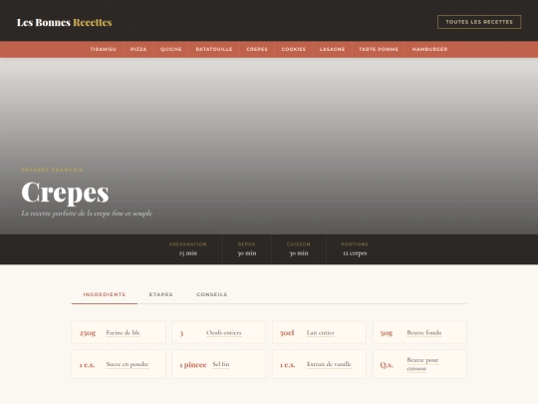This screenshot has height=404, width=538.
Task: Click the Dessert Francais category label
Action: 52,170
